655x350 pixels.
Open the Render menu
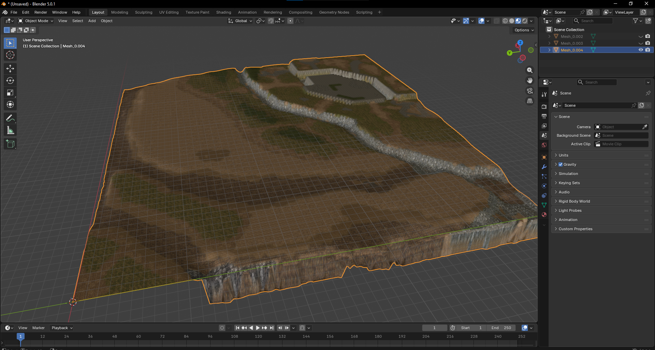[x=41, y=12]
